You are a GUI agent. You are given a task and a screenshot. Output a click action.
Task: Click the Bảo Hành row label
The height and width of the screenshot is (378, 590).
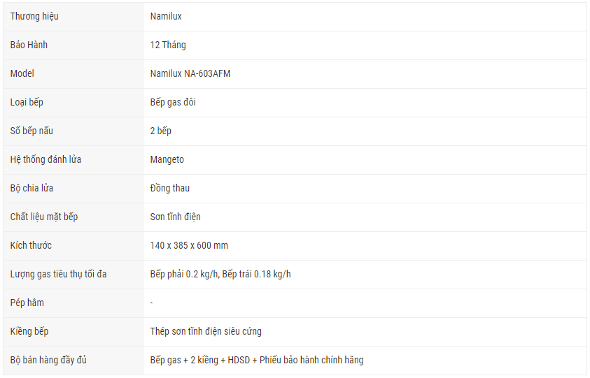(x=29, y=45)
